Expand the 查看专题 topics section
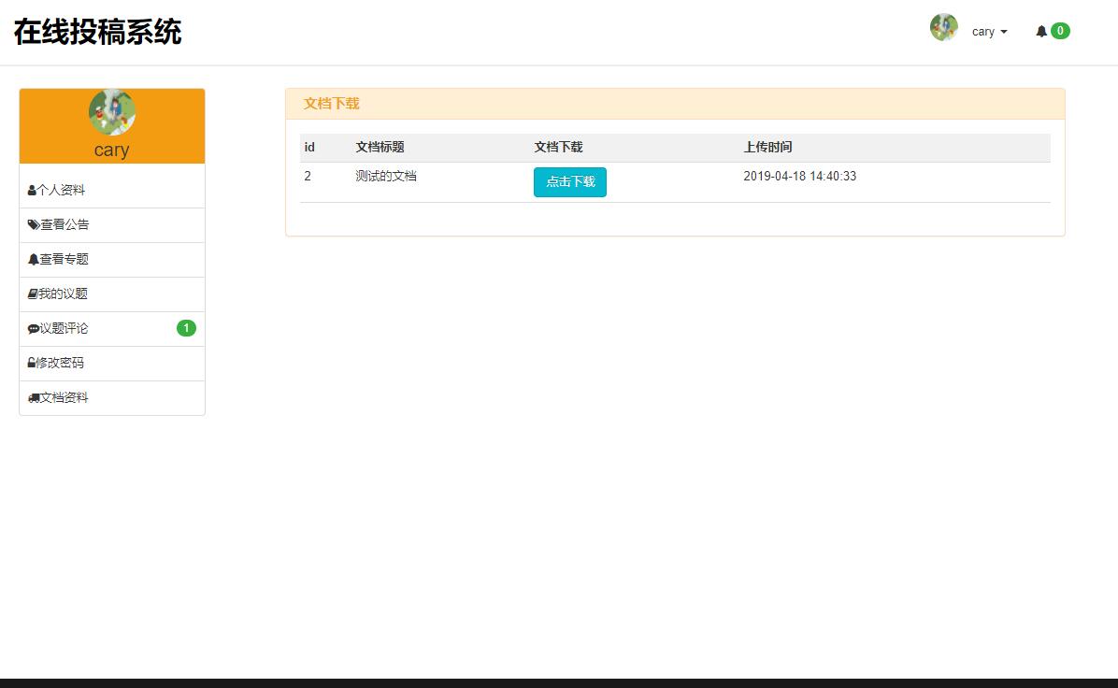This screenshot has width=1118, height=688. [64, 259]
